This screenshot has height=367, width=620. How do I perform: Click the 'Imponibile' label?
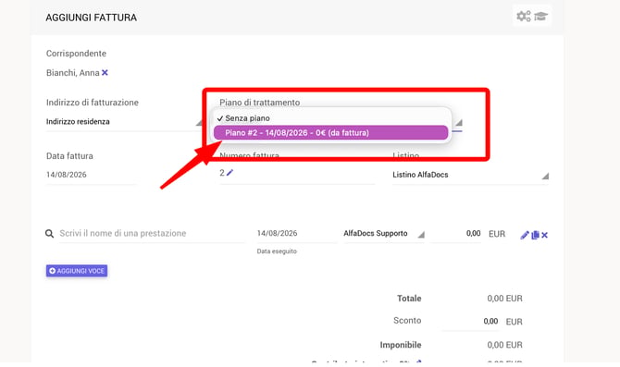[x=401, y=345]
